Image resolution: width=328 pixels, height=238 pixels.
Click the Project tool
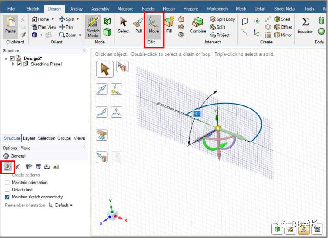coord(220,35)
